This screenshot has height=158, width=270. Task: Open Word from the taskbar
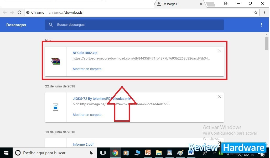(x=191, y=153)
